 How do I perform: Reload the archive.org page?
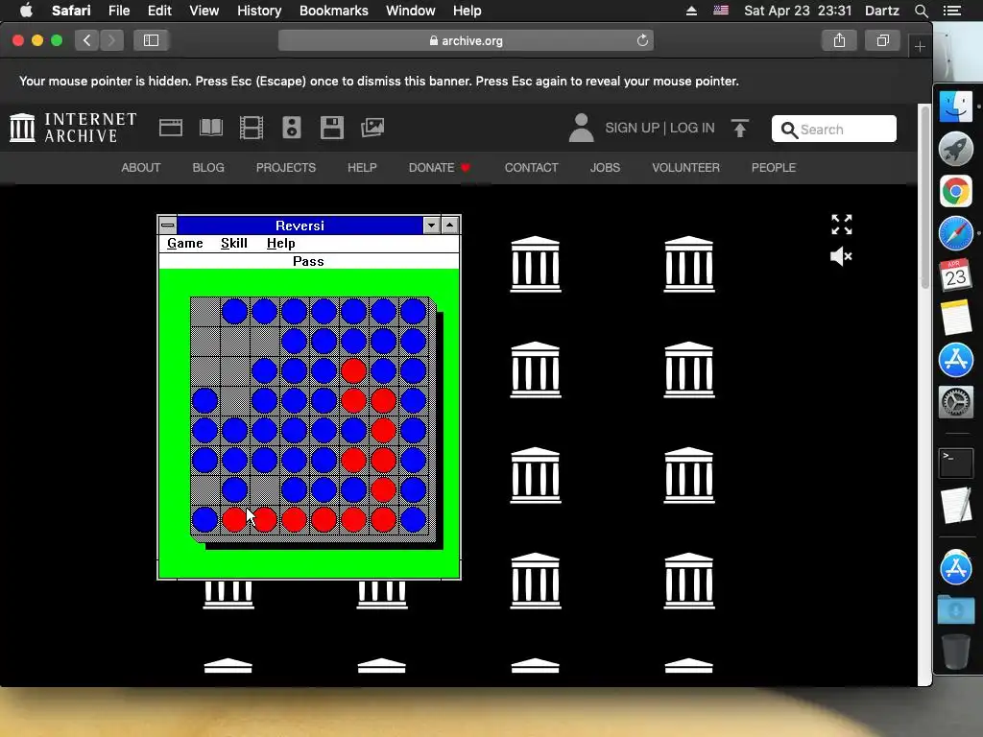click(x=642, y=40)
